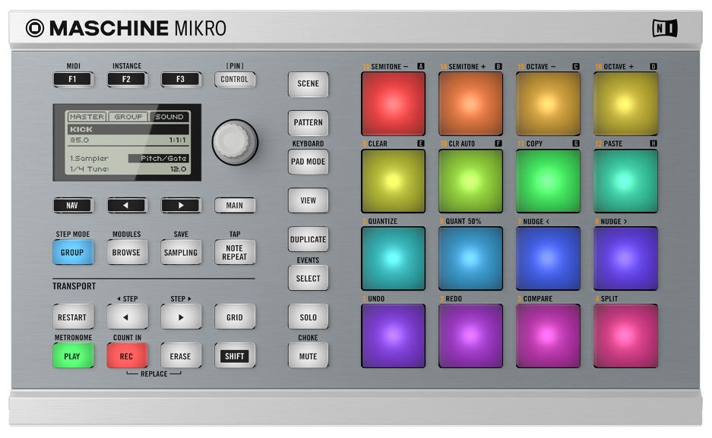Tap magenta pad 3 COMPARE

[548, 336]
